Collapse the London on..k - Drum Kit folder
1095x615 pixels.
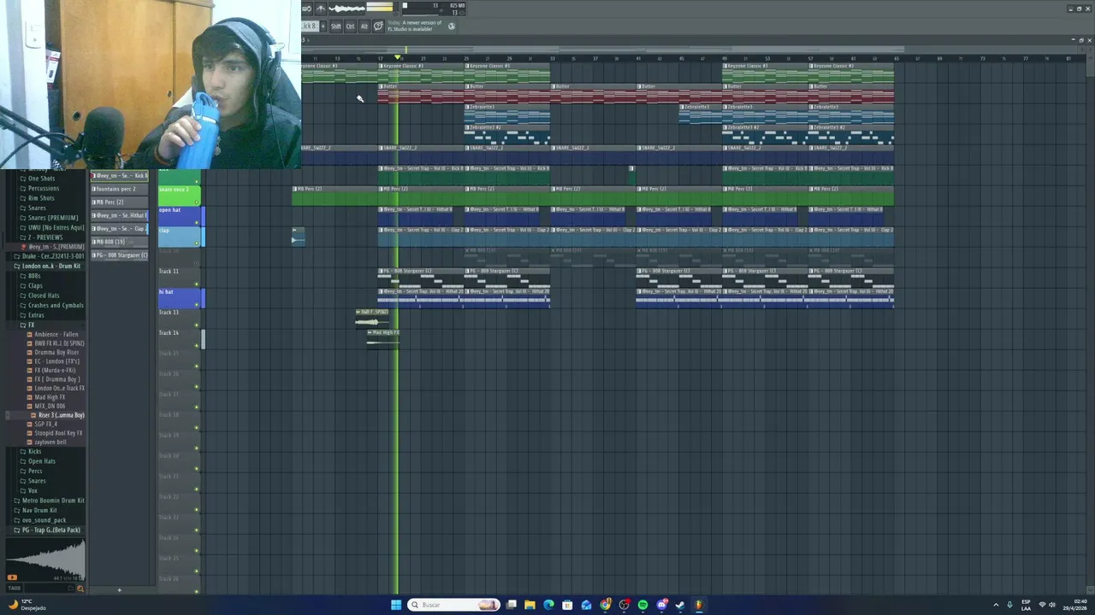tap(47, 266)
